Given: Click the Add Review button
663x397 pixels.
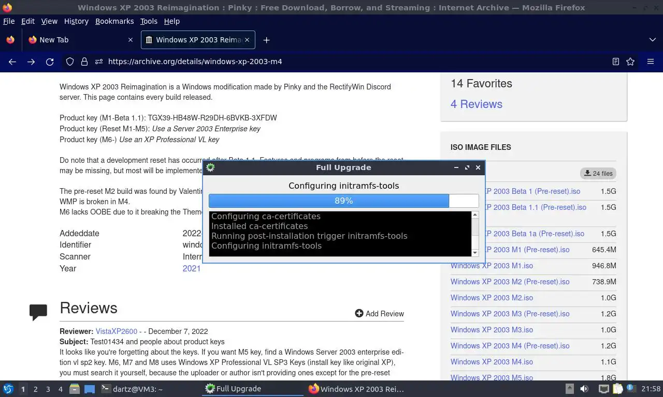Looking at the screenshot, I should [379, 313].
